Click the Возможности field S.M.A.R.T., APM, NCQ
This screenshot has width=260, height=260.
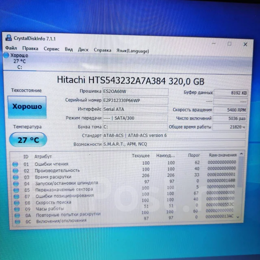pyautogui.click(x=174, y=144)
